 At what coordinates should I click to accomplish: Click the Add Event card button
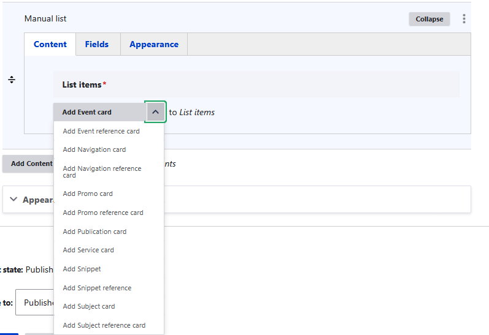pos(100,112)
